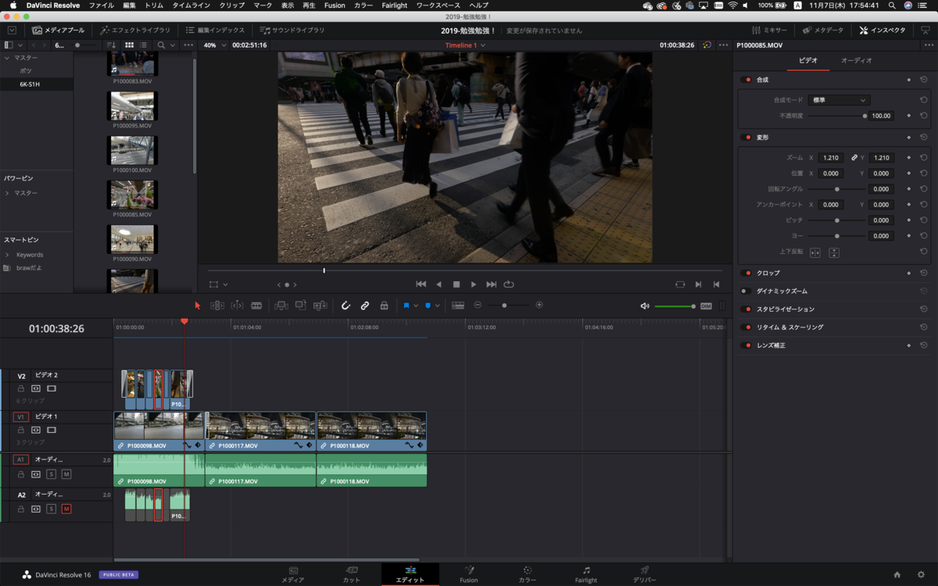Click the position lock padlock in toolbar
Screen dimensions: 938x586
pos(384,306)
